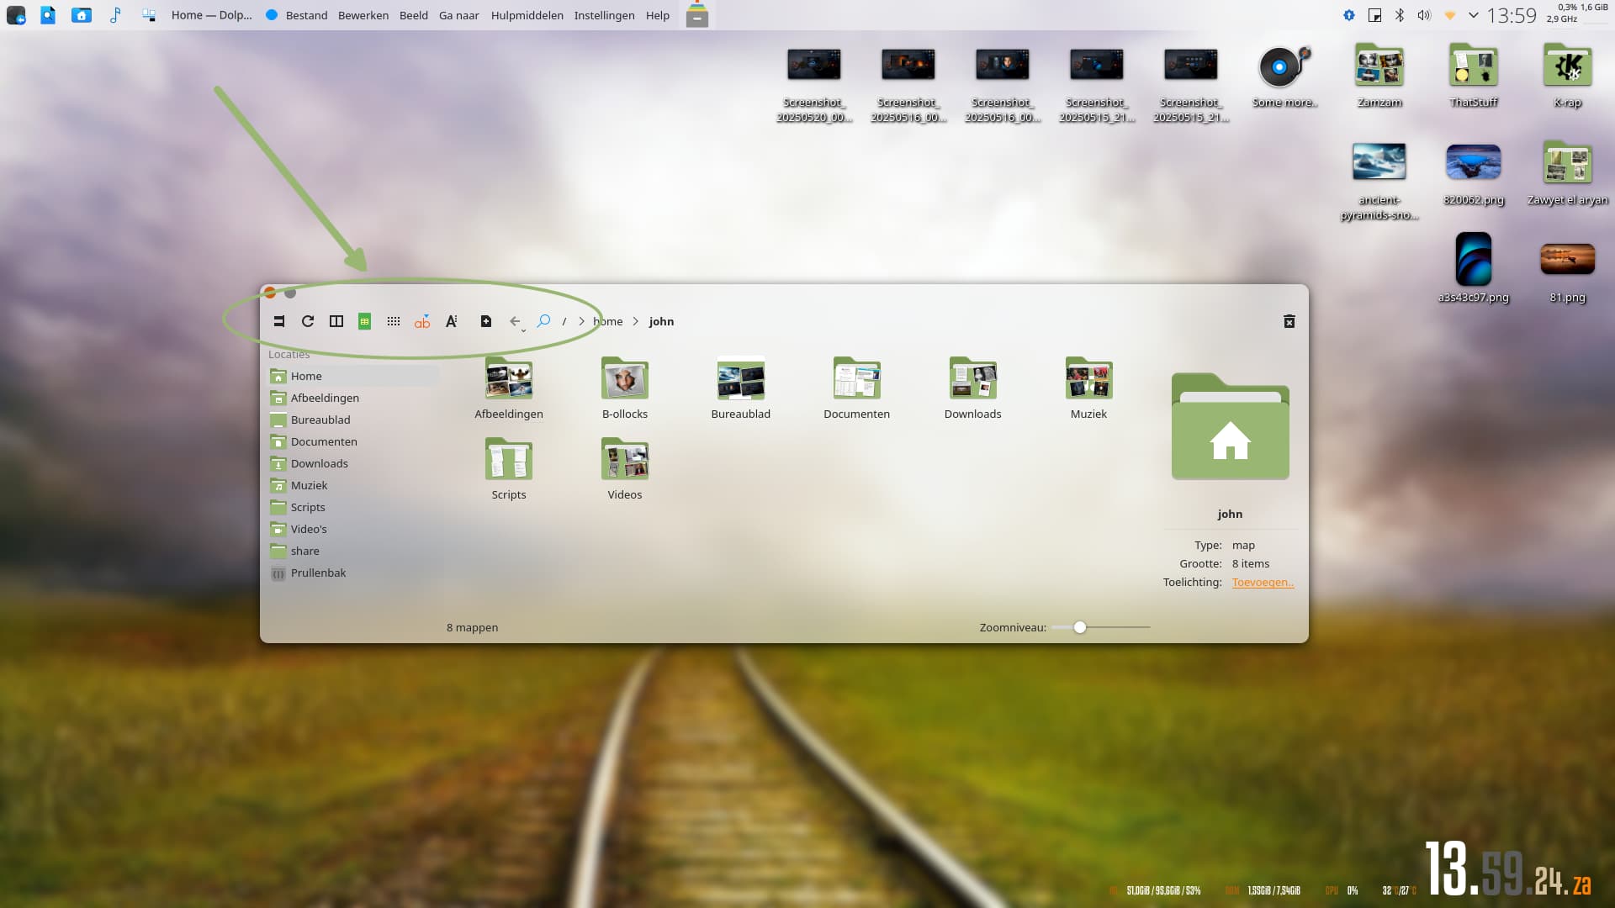Viewport: 1615px width, 908px height.
Task: Click the root '/' breadcrumb
Action: coord(564,321)
